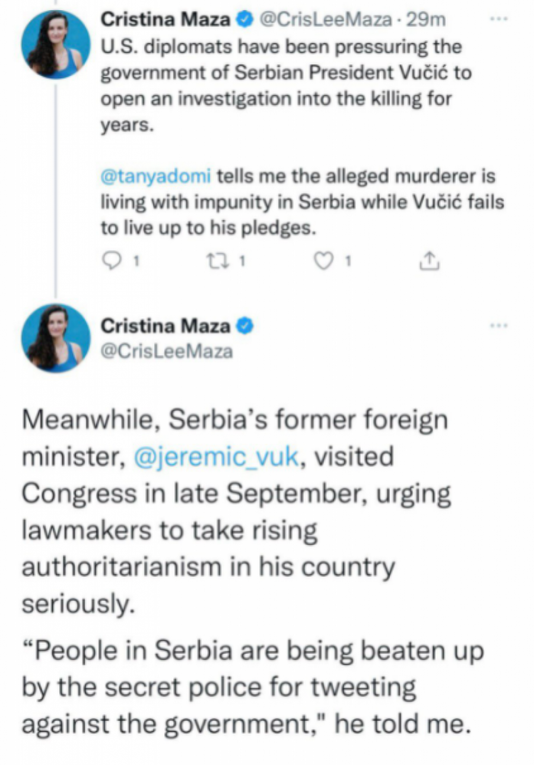Viewport: 534px width, 765px height.
Task: Open more options on the lower tweet
Action: click(x=498, y=326)
